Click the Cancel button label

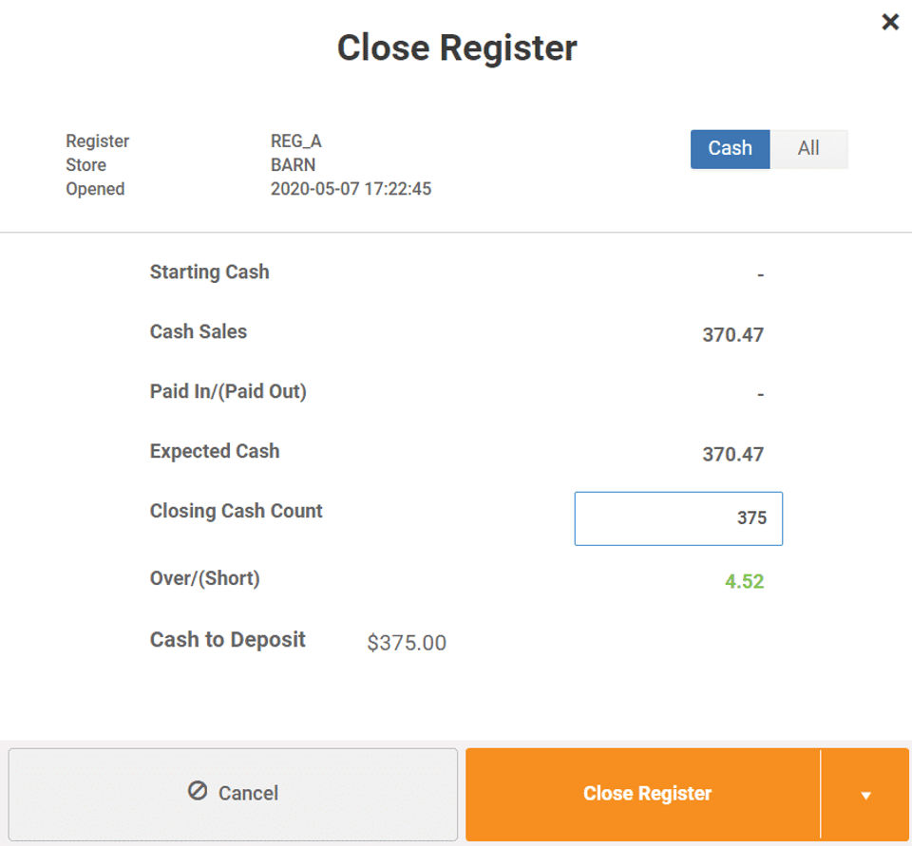click(x=248, y=794)
